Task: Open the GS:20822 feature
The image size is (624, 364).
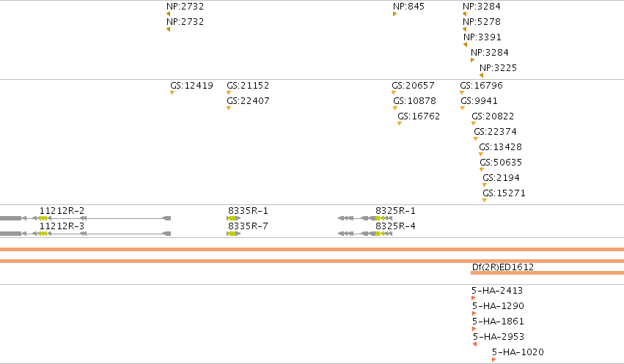Action: point(493,116)
